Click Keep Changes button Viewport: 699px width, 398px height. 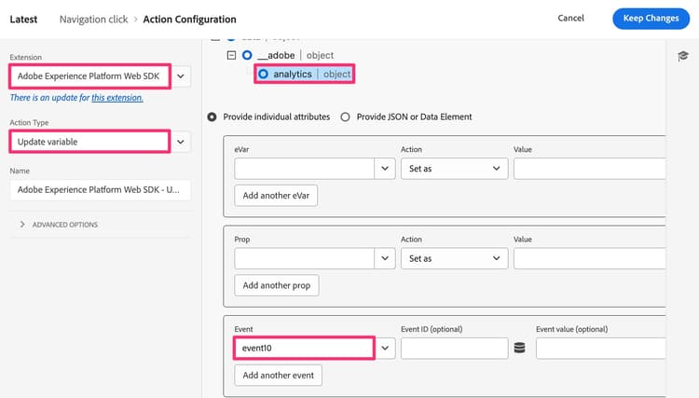pyautogui.click(x=651, y=19)
